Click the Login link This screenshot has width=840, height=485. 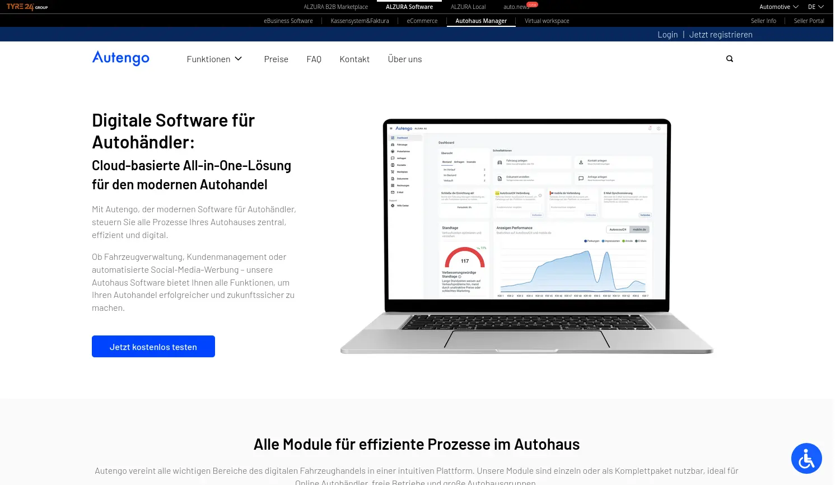pos(667,34)
